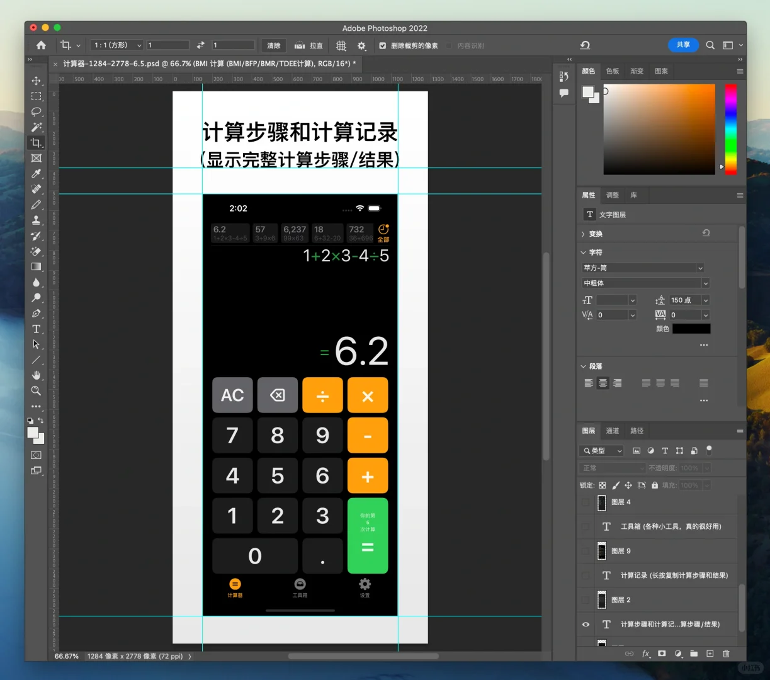Add a layer mask from the Layers panel
Screen dimensions: 770x680
(662, 654)
